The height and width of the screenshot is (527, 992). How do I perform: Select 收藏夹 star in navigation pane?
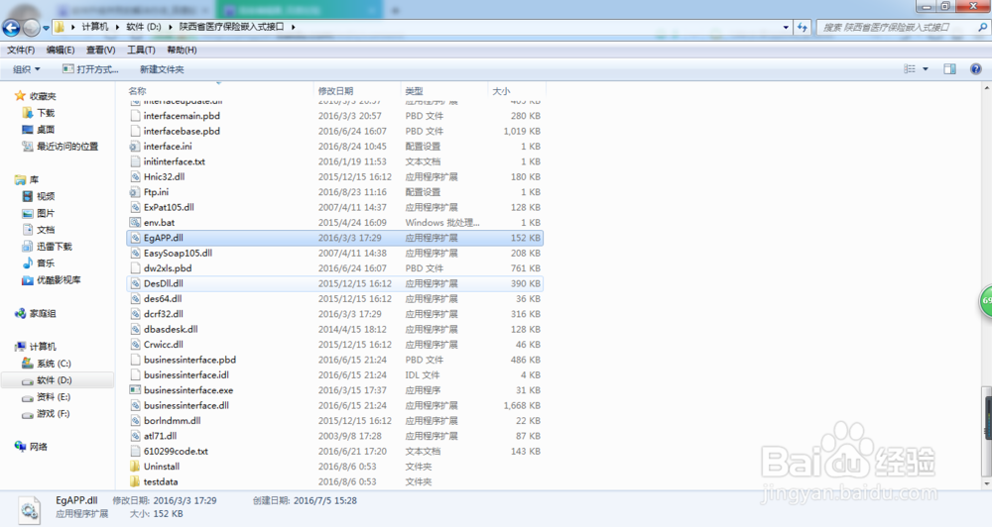[x=20, y=96]
